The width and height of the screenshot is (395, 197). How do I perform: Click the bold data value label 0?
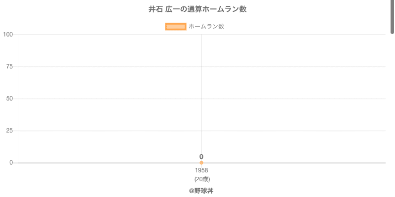(201, 157)
